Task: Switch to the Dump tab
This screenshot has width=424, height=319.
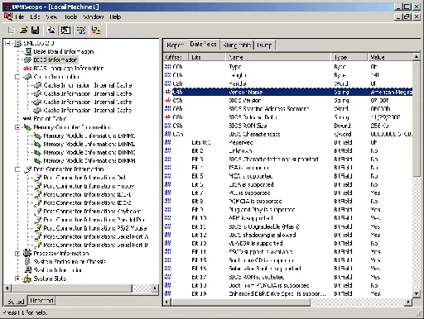Action: tap(264, 45)
